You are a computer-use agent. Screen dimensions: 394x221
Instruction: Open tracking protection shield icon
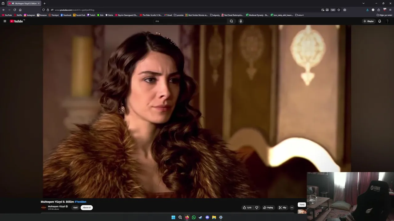pyautogui.click(x=44, y=10)
